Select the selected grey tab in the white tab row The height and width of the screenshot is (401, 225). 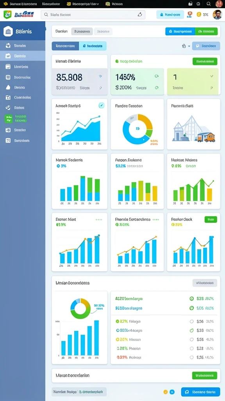pos(82,31)
